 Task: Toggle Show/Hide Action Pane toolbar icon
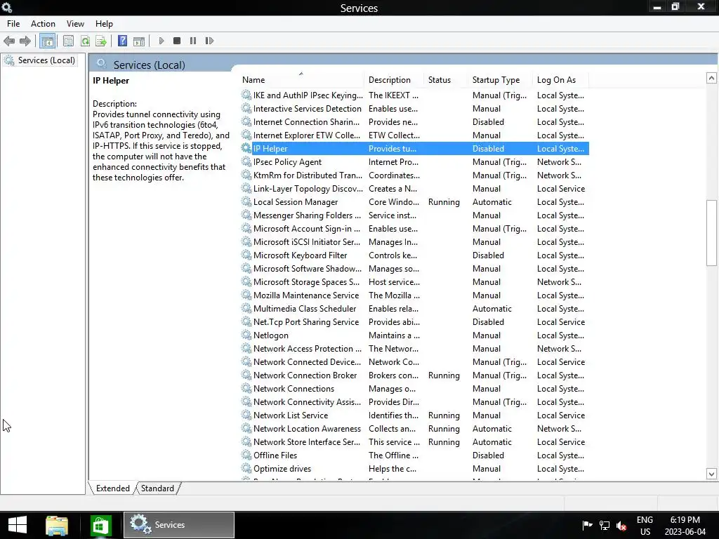click(x=139, y=41)
